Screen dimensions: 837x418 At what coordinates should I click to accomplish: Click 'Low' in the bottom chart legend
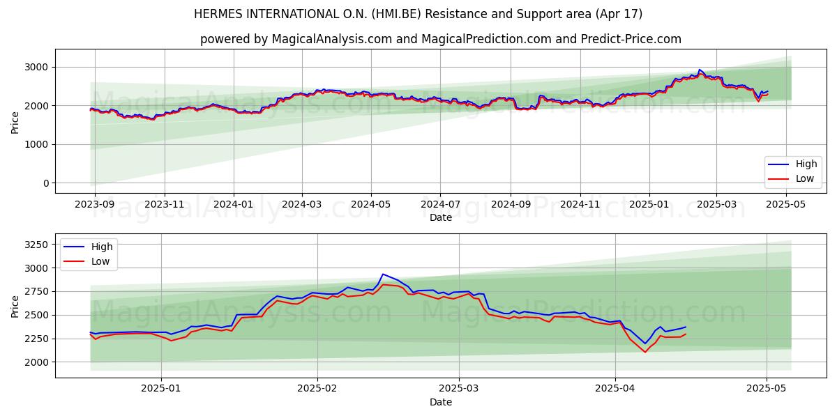(100, 261)
